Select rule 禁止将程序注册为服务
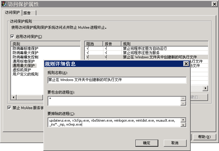This screenshot has width=219, height=151. point(141,53)
